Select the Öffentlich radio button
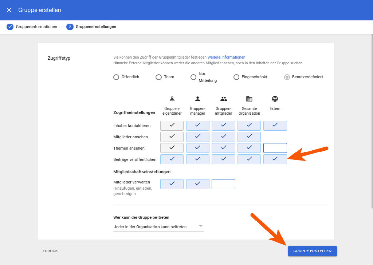This screenshot has height=265, width=373. click(116, 77)
